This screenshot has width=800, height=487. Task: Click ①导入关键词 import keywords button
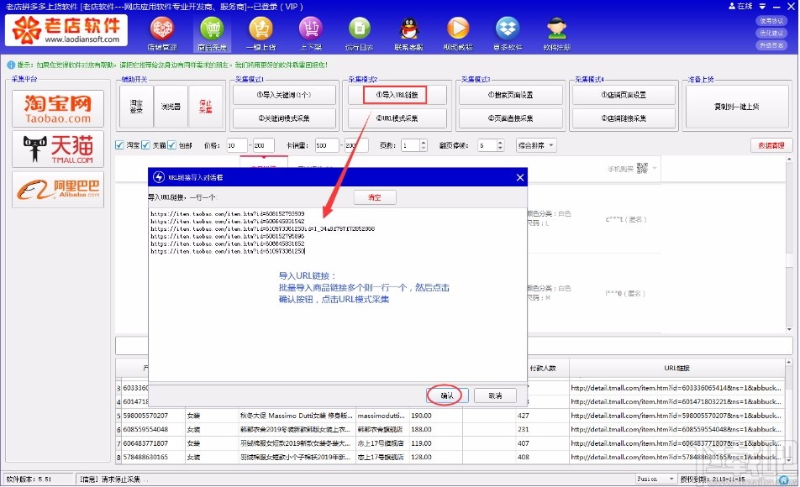click(284, 95)
